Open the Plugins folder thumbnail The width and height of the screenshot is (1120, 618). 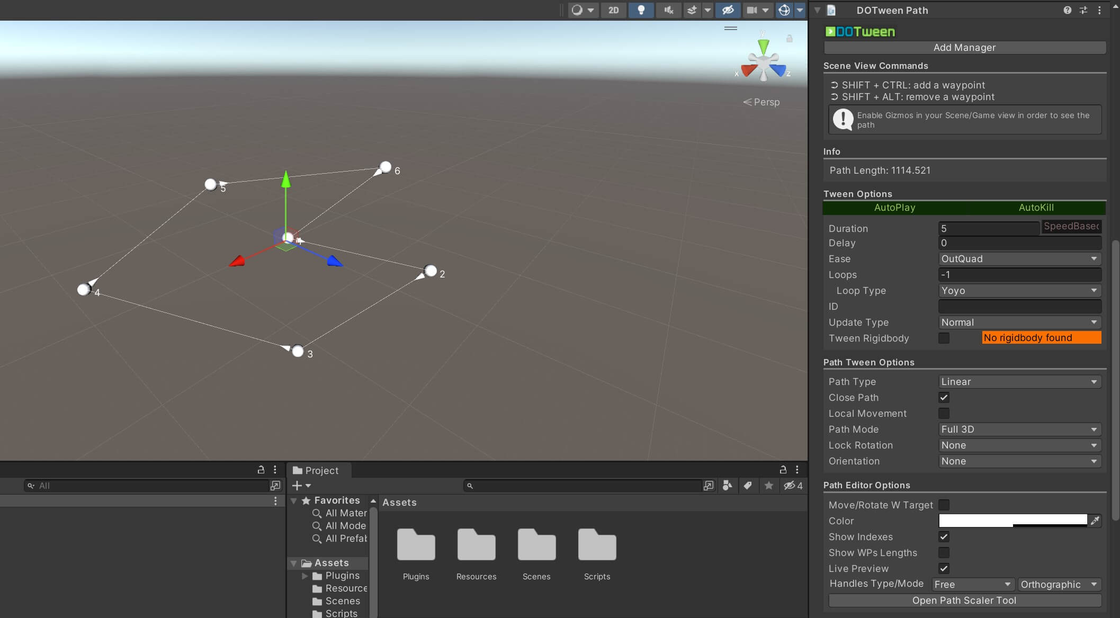click(416, 545)
